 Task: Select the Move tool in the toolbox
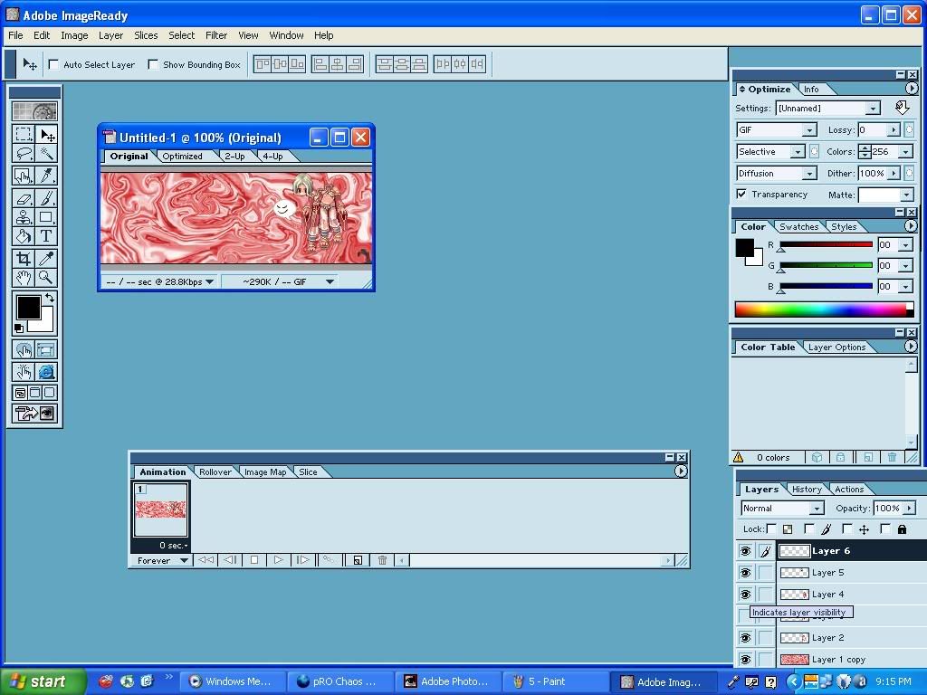(x=46, y=134)
